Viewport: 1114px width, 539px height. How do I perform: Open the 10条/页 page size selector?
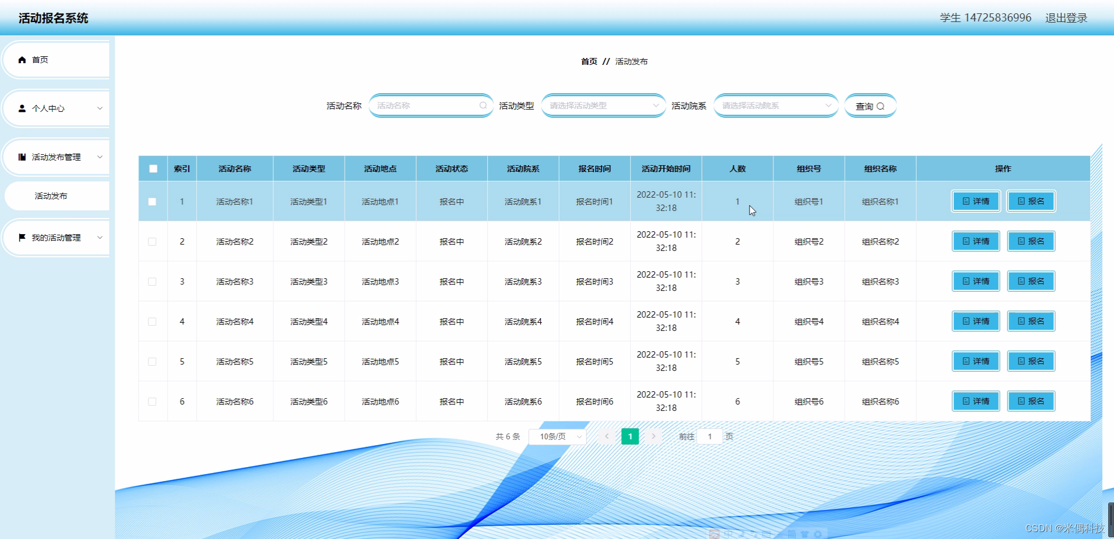(556, 436)
